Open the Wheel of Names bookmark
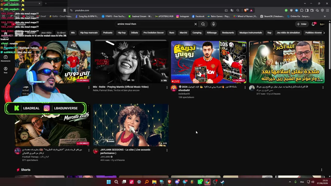This screenshot has height=186, width=331. (245, 16)
